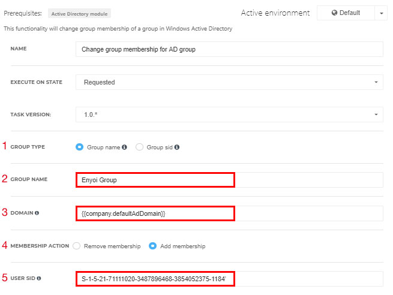Viewport: 393px width, 295px height.
Task: Click the globe icon beside Default
Action: pyautogui.click(x=334, y=13)
